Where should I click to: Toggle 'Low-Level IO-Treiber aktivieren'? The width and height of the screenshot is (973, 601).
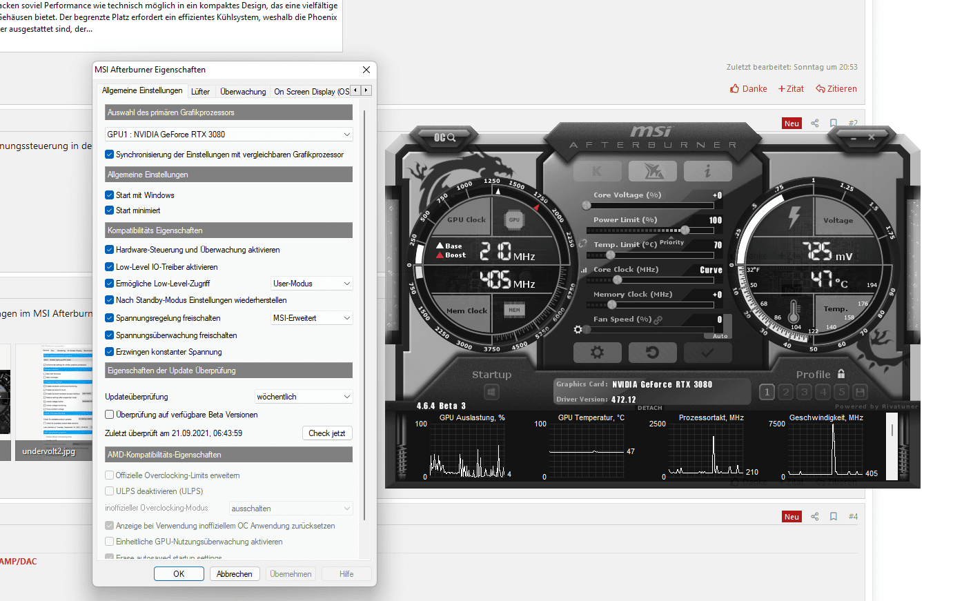109,267
